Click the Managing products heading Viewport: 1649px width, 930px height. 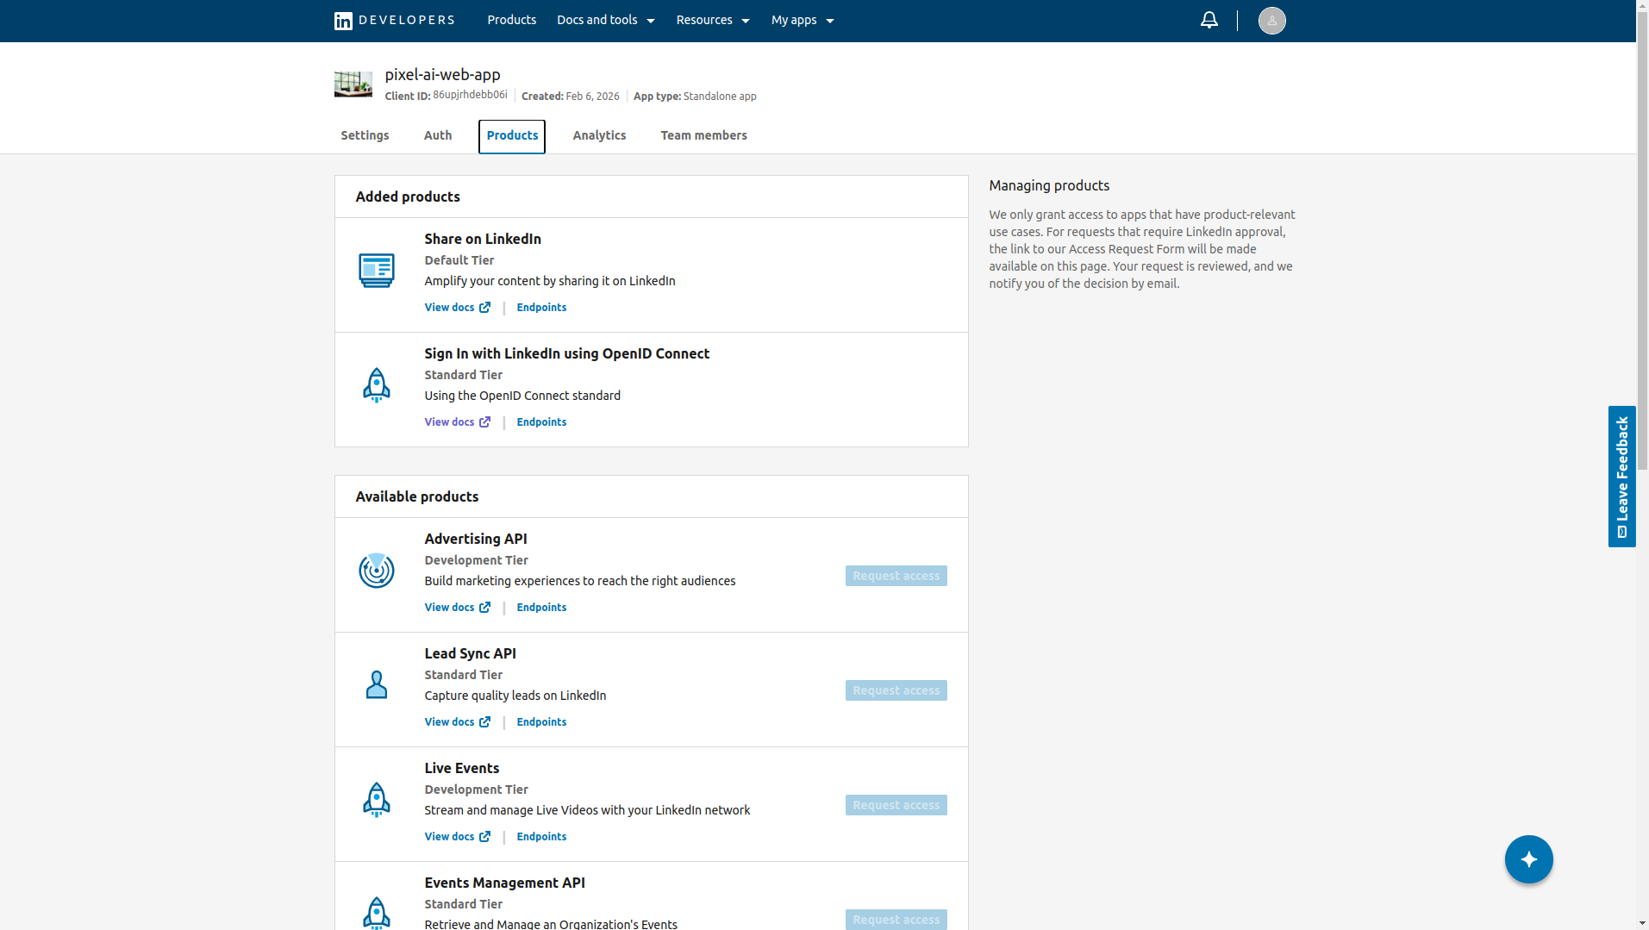[x=1049, y=185]
